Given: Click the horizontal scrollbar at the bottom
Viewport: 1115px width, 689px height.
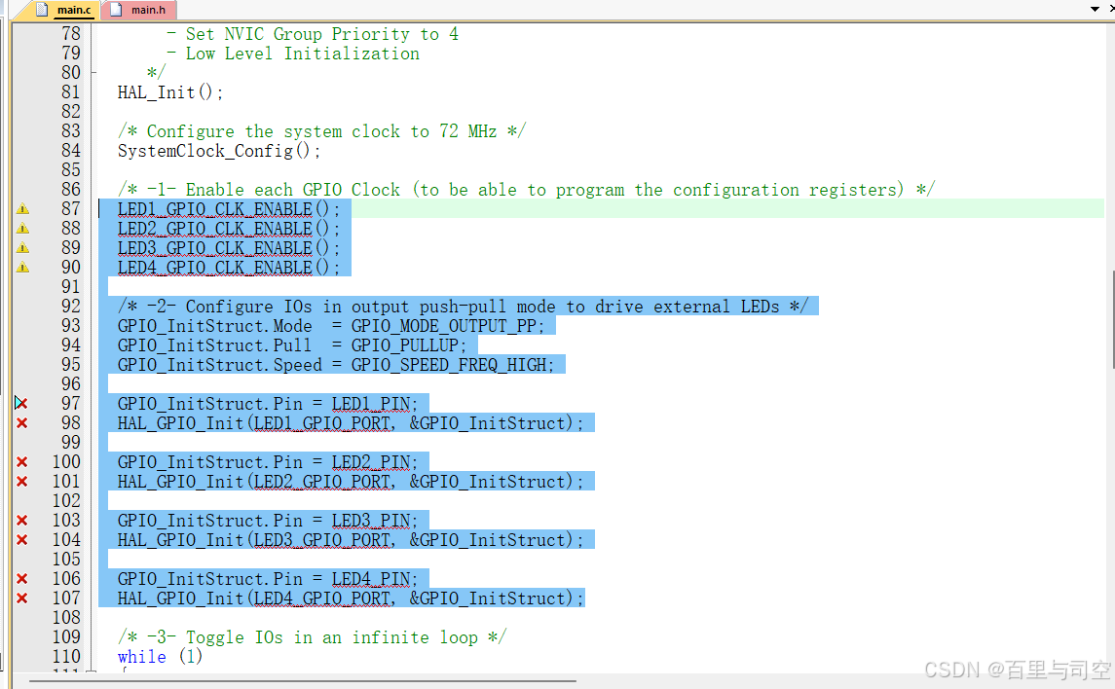Looking at the screenshot, I should 302,681.
